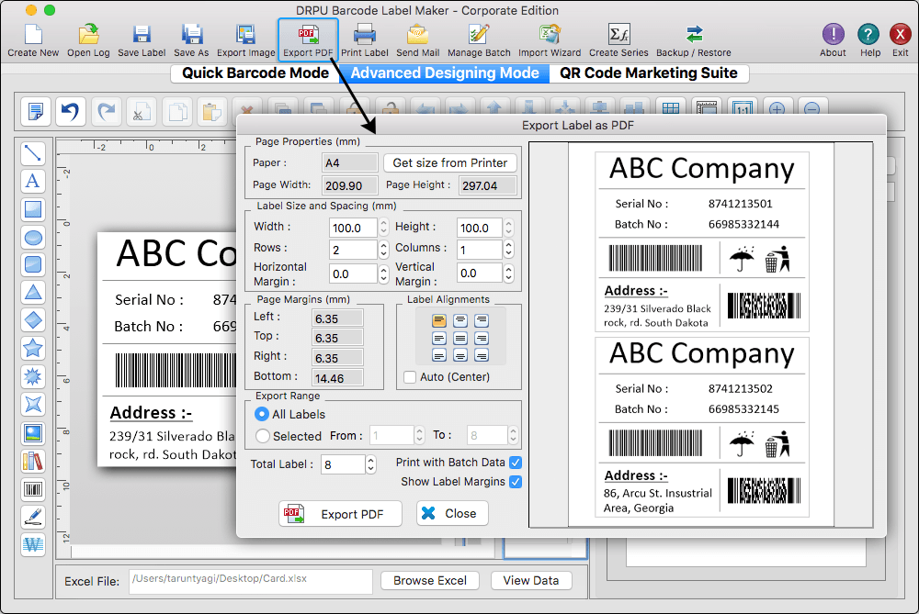Click the redo arrow in design toolbar
919x614 pixels.
(x=106, y=111)
